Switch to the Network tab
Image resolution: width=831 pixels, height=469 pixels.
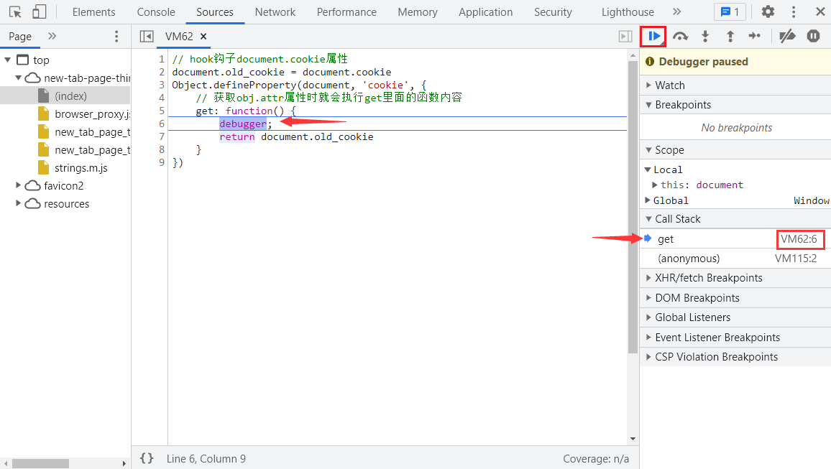click(x=275, y=12)
